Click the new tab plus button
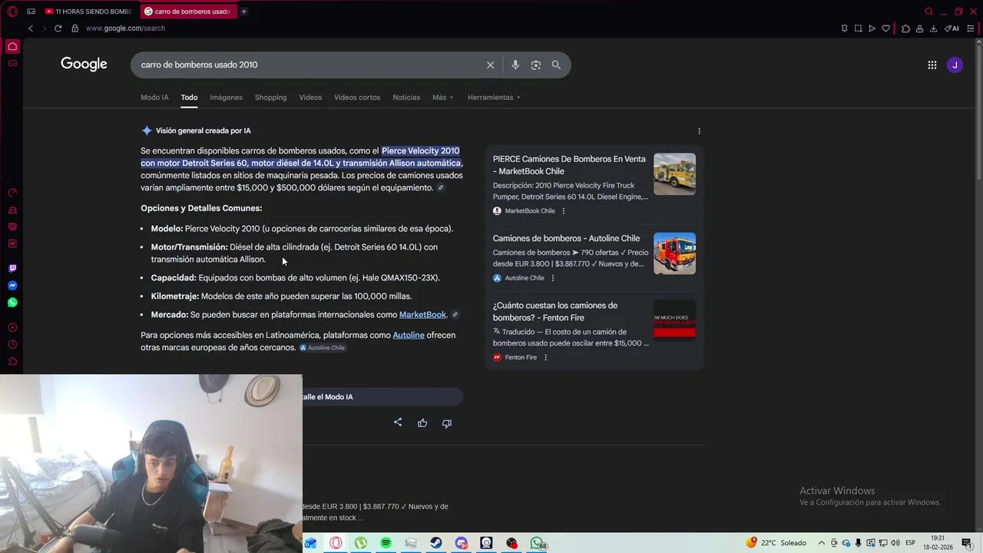Viewport: 983px width, 553px height. pyautogui.click(x=244, y=12)
